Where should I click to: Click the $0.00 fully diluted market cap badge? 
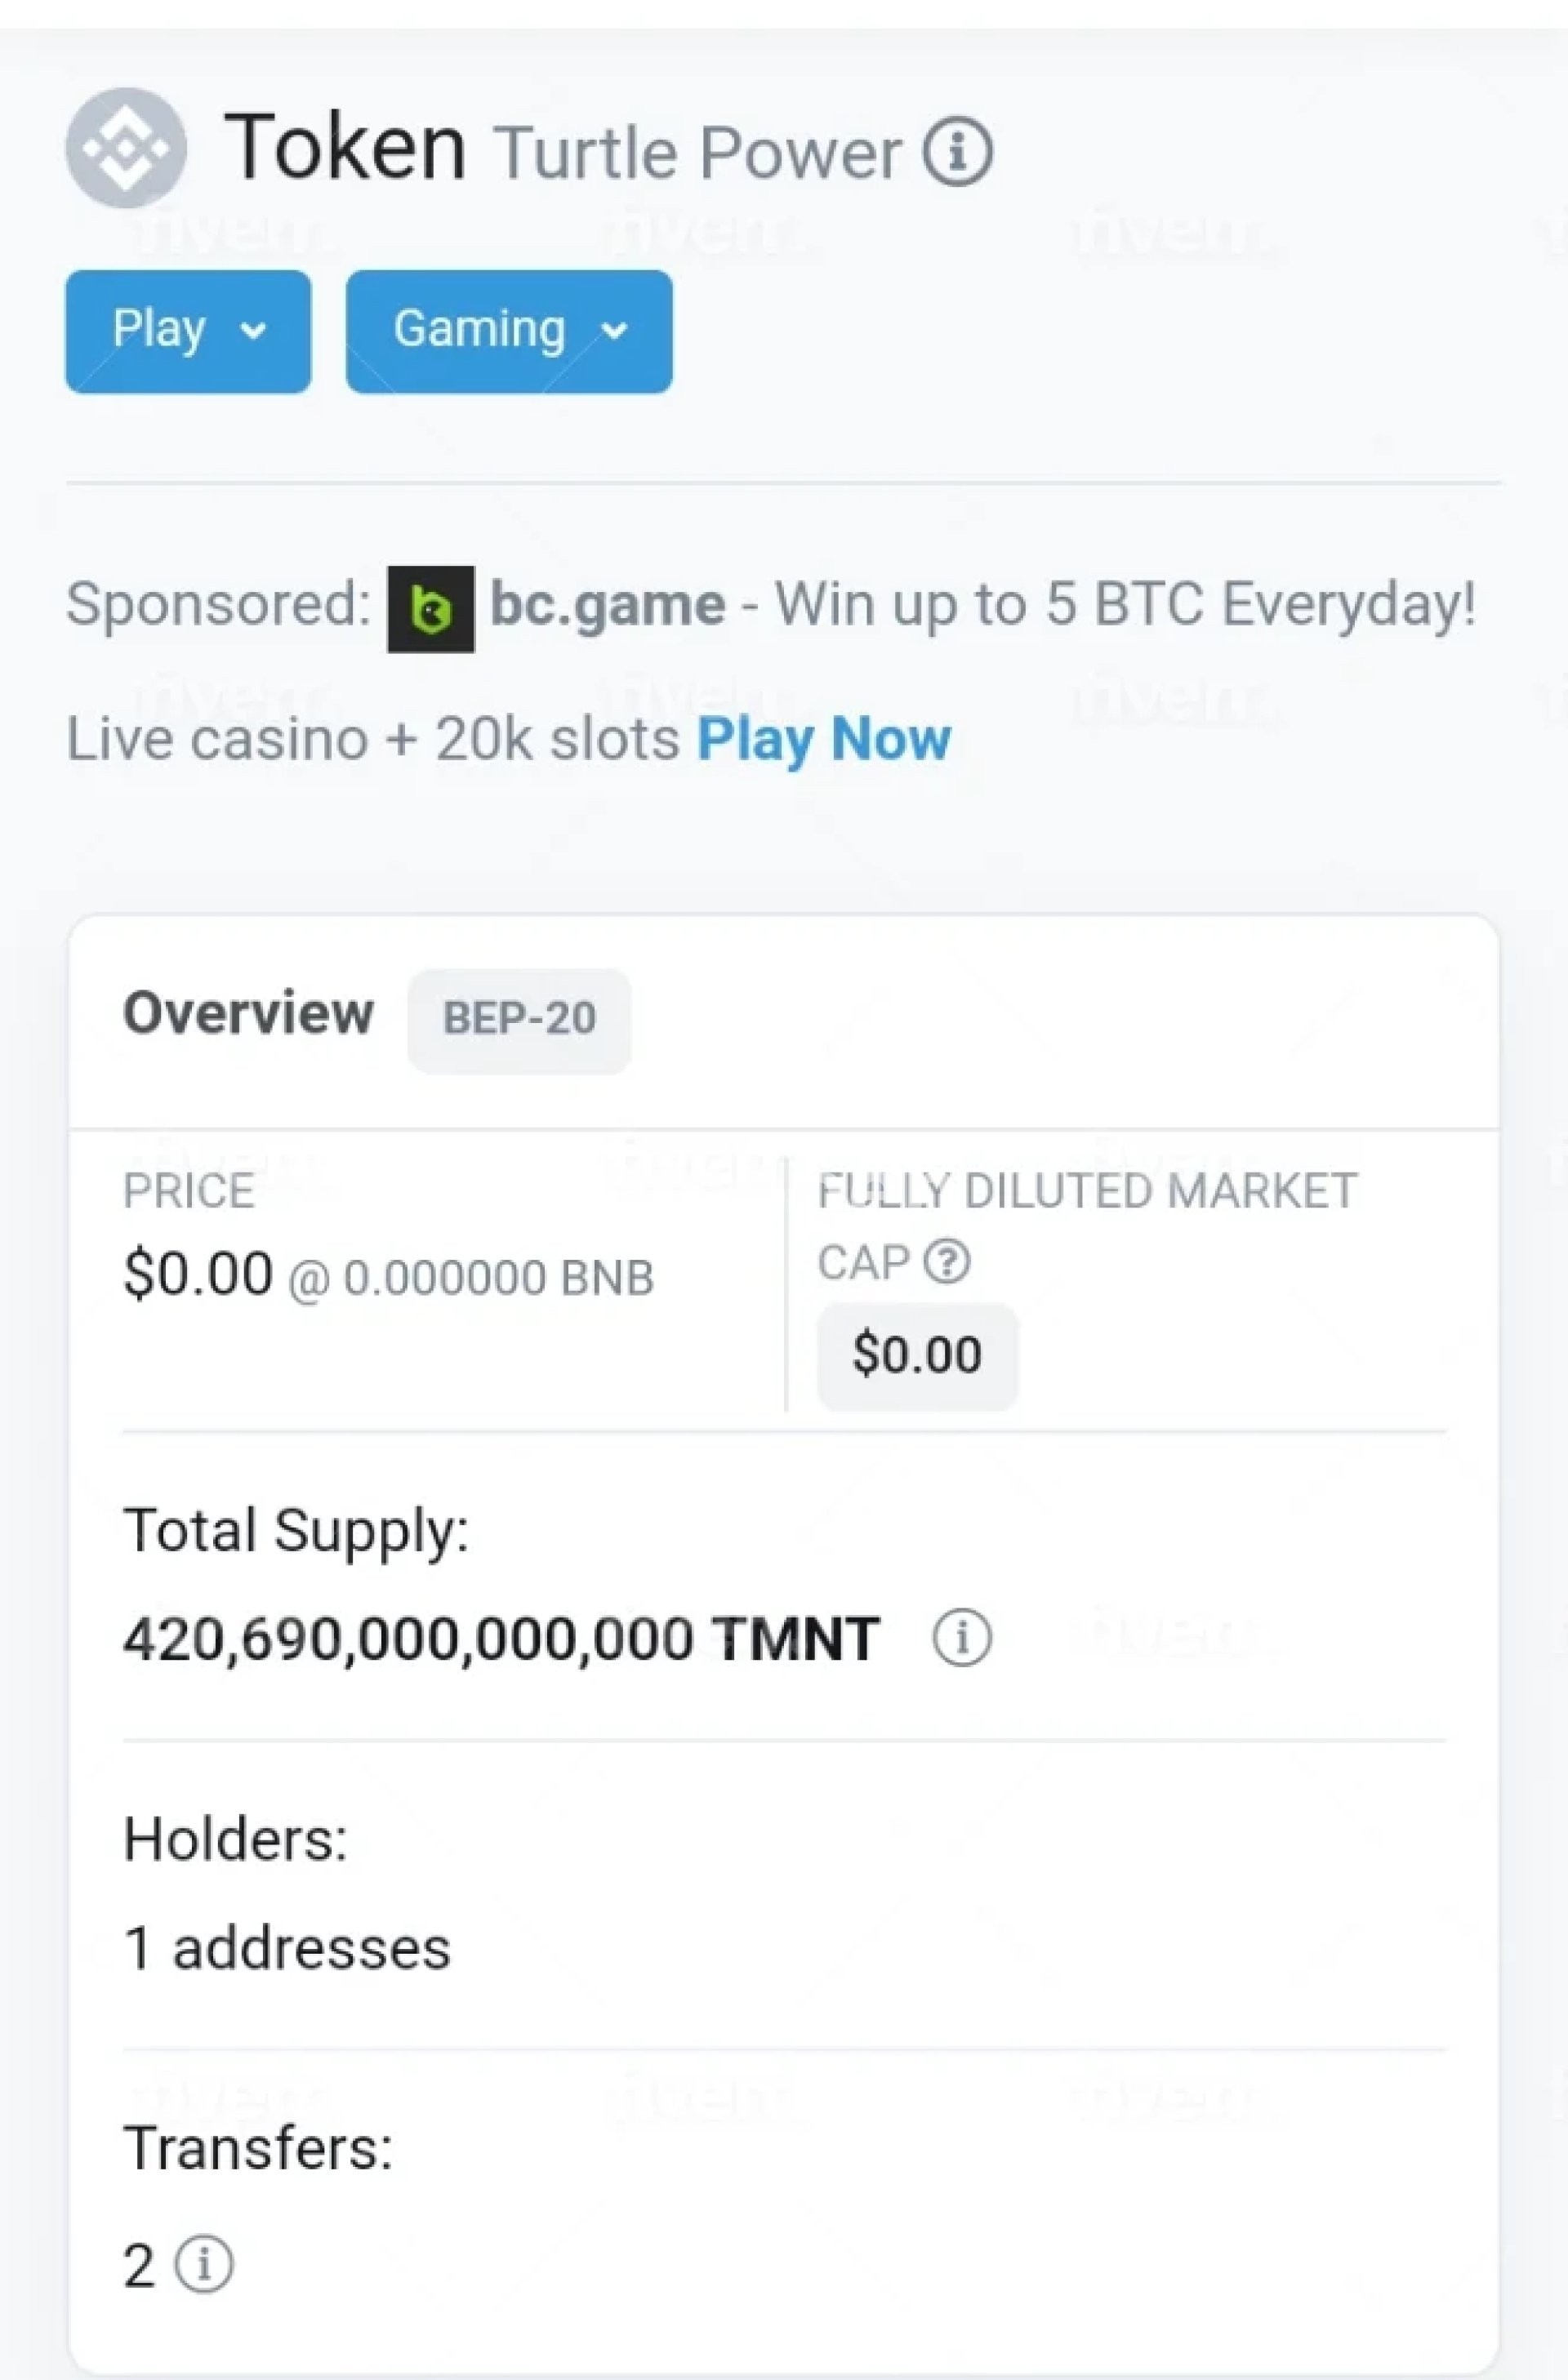click(917, 1355)
